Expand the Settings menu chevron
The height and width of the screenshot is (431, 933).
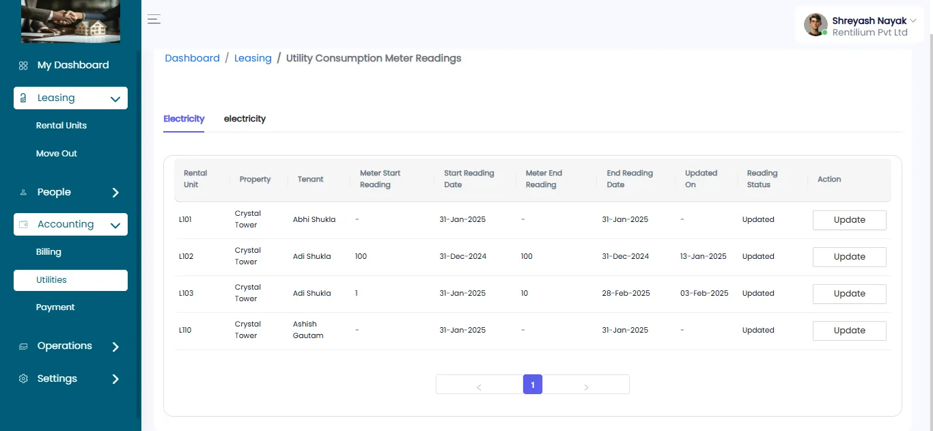pos(115,379)
